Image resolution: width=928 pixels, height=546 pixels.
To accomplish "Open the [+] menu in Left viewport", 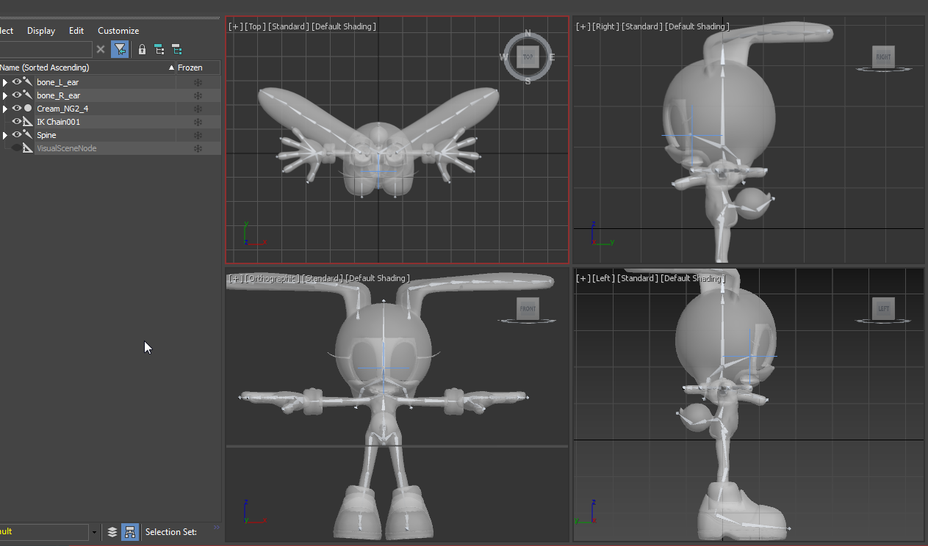I will coord(583,279).
